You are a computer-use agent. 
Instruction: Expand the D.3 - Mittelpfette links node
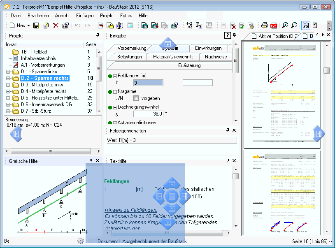(x=8, y=85)
